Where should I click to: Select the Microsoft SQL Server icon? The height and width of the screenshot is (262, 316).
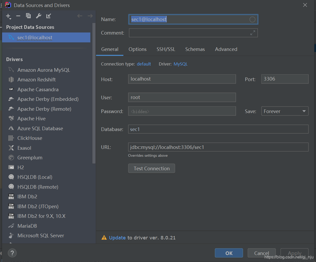tap(11, 236)
